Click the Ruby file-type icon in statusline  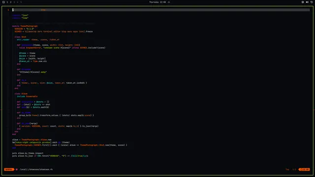(17, 169)
